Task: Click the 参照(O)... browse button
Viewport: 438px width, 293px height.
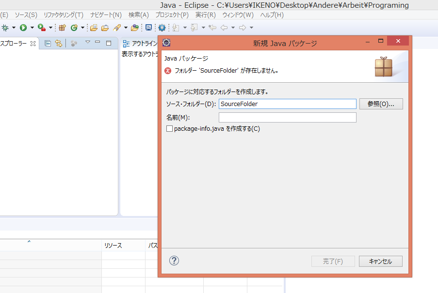Action: 381,104
